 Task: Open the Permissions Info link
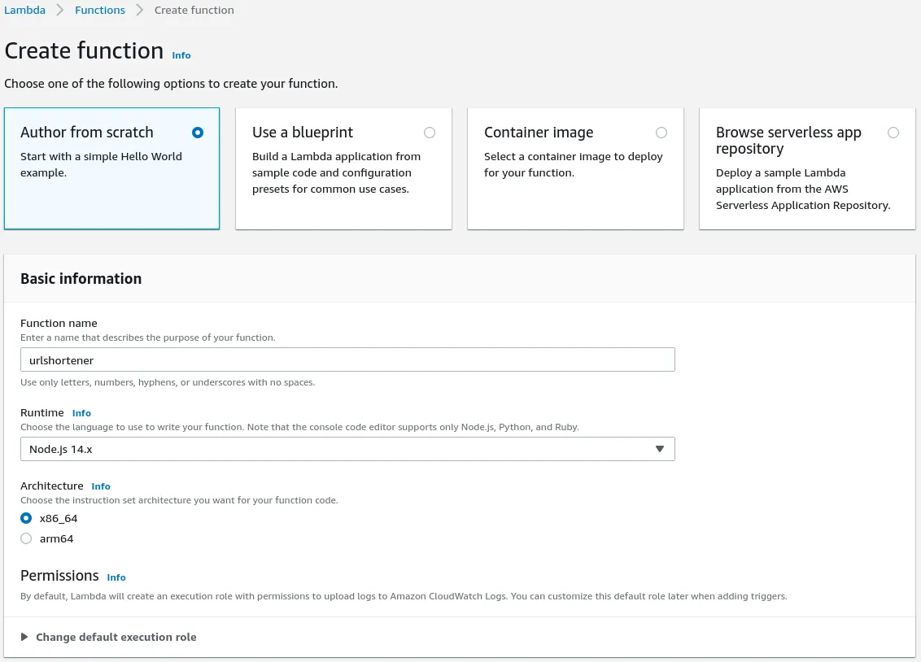[x=116, y=577]
